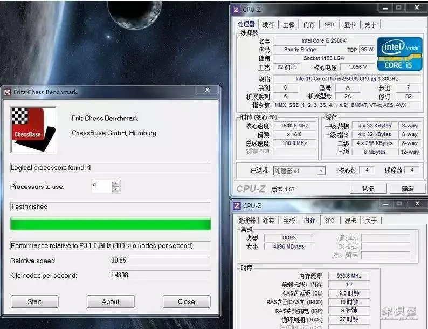Open the 显卡 tab in lower CPU-Z window

pyautogui.click(x=350, y=221)
